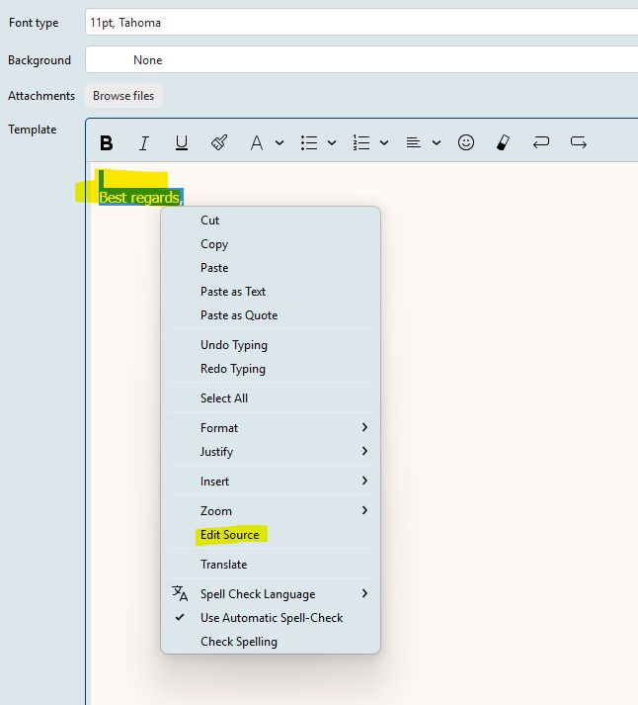Toggle Use Automatic Spell-Check option

coord(272,618)
